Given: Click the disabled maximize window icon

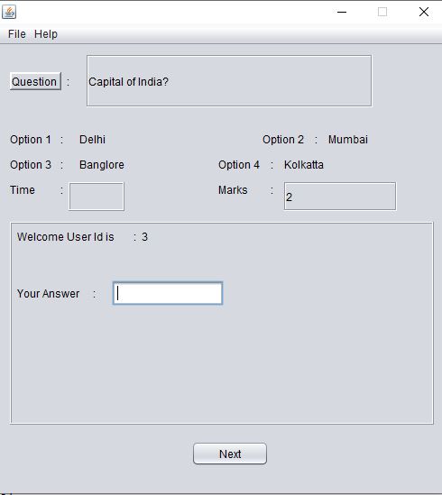Looking at the screenshot, I should point(382,12).
